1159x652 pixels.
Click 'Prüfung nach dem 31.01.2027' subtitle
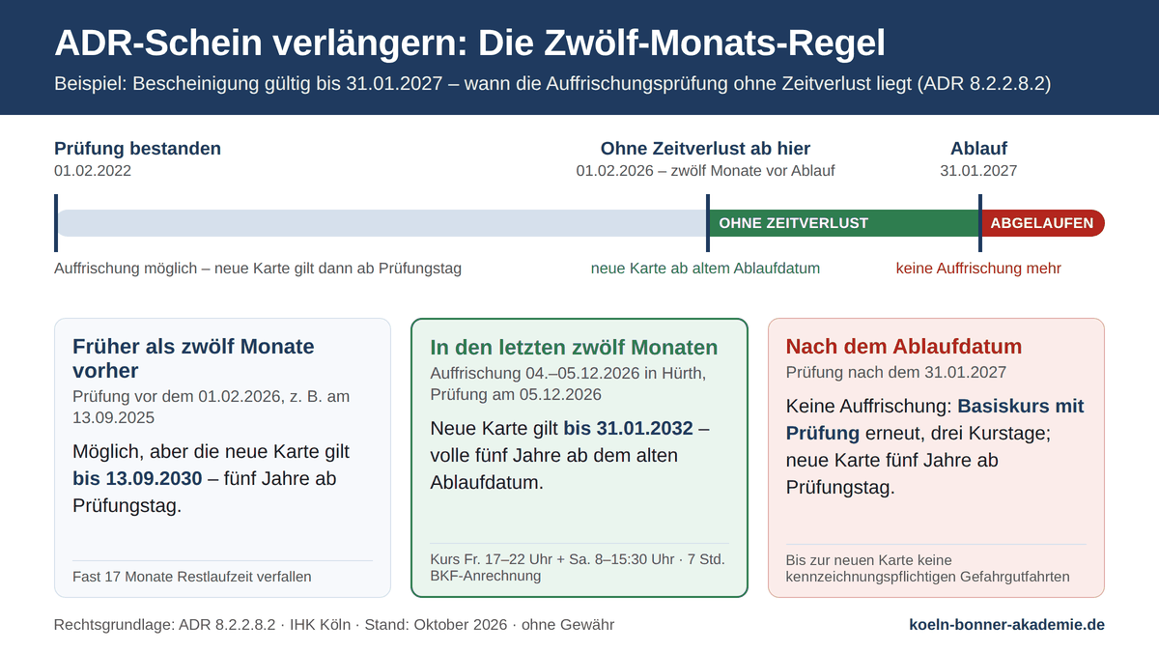[x=896, y=373]
